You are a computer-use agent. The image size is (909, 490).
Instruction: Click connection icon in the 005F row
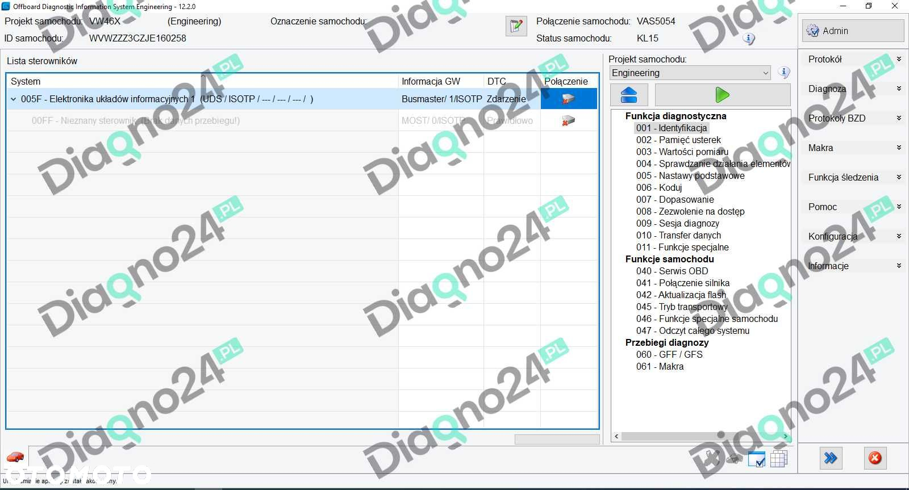point(568,99)
